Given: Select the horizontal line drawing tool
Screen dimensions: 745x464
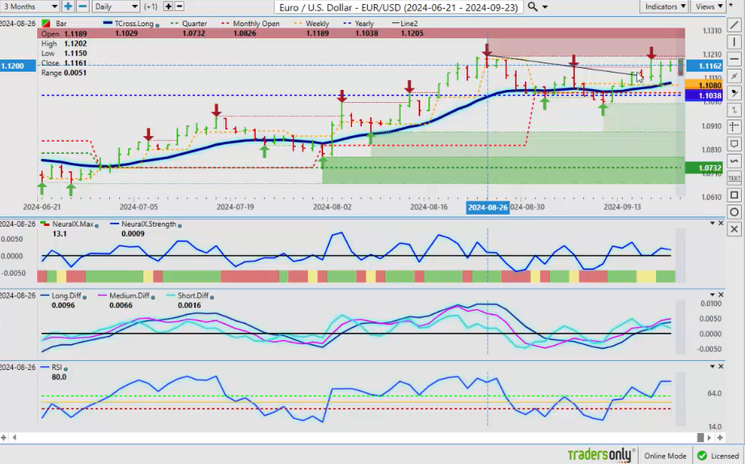Looking at the screenshot, I should click(x=734, y=59).
